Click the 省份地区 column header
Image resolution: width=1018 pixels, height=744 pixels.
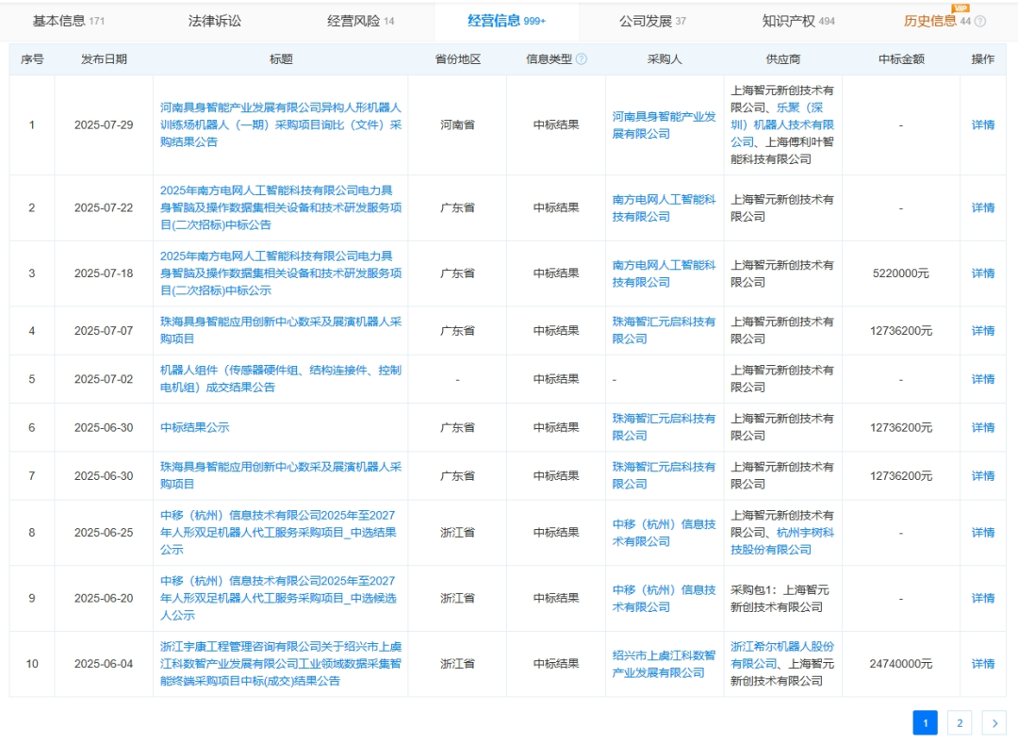tap(458, 59)
